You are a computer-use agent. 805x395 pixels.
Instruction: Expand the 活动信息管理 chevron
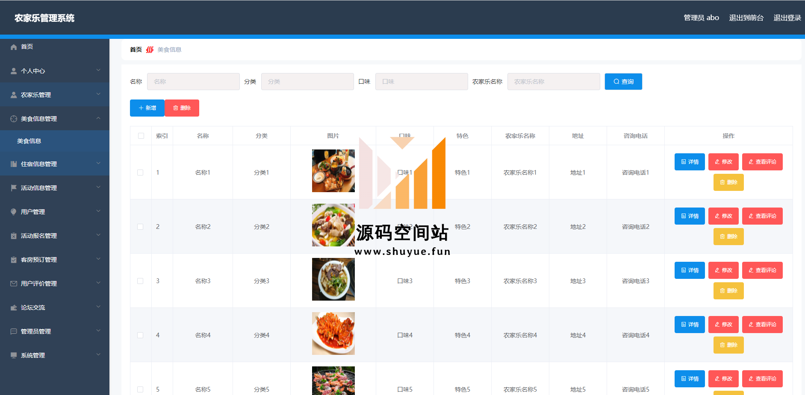click(98, 187)
